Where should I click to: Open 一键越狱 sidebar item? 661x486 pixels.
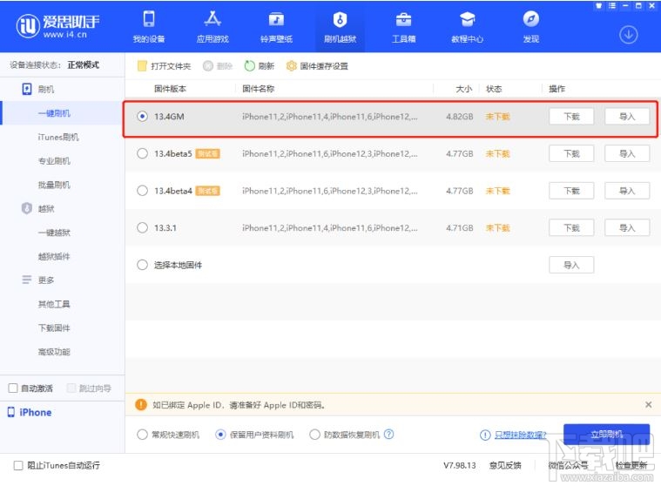[x=54, y=233]
